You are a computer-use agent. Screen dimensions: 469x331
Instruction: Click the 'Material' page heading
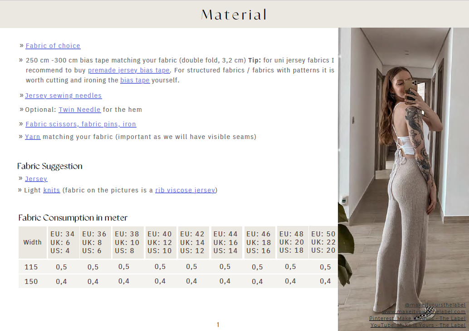[x=234, y=14]
